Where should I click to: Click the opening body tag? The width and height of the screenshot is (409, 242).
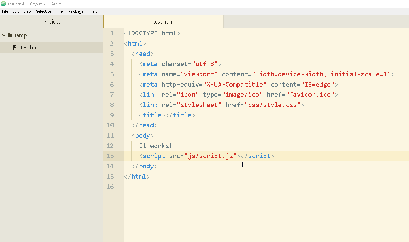pos(143,135)
